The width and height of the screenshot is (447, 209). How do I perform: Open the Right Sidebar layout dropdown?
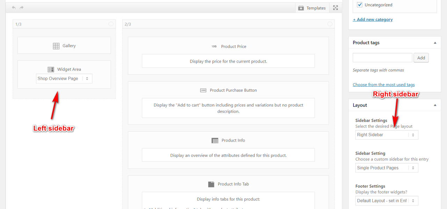click(387, 135)
